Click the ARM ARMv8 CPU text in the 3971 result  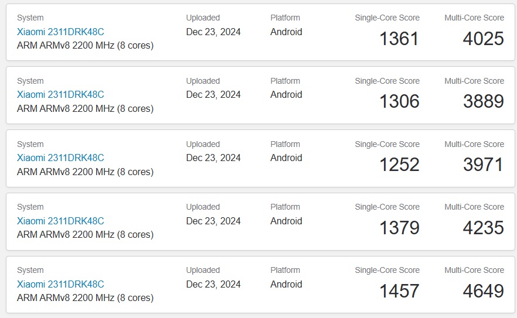86,172
